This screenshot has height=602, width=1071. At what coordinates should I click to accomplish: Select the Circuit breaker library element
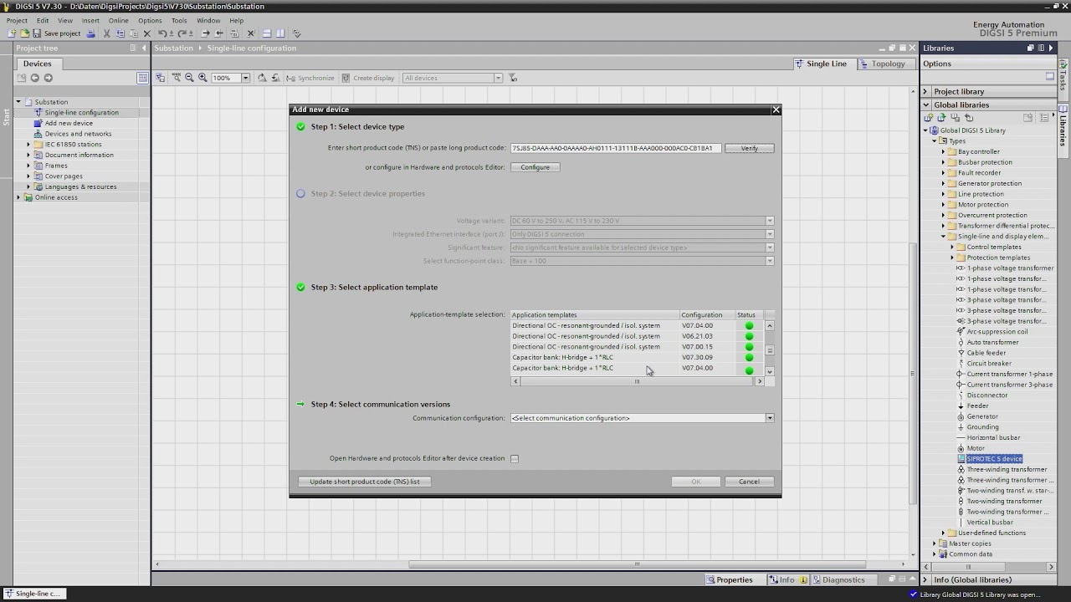point(989,364)
